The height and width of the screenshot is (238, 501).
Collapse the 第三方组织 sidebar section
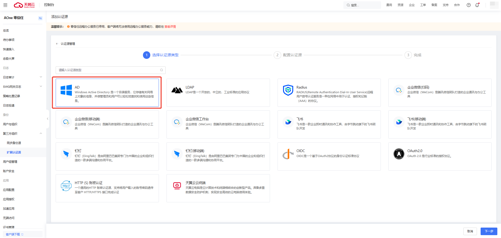point(22,133)
